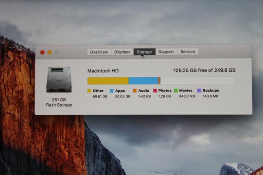This screenshot has width=263, height=175.
Task: Click the orange Audio legend swatch
Action: coord(134,91)
